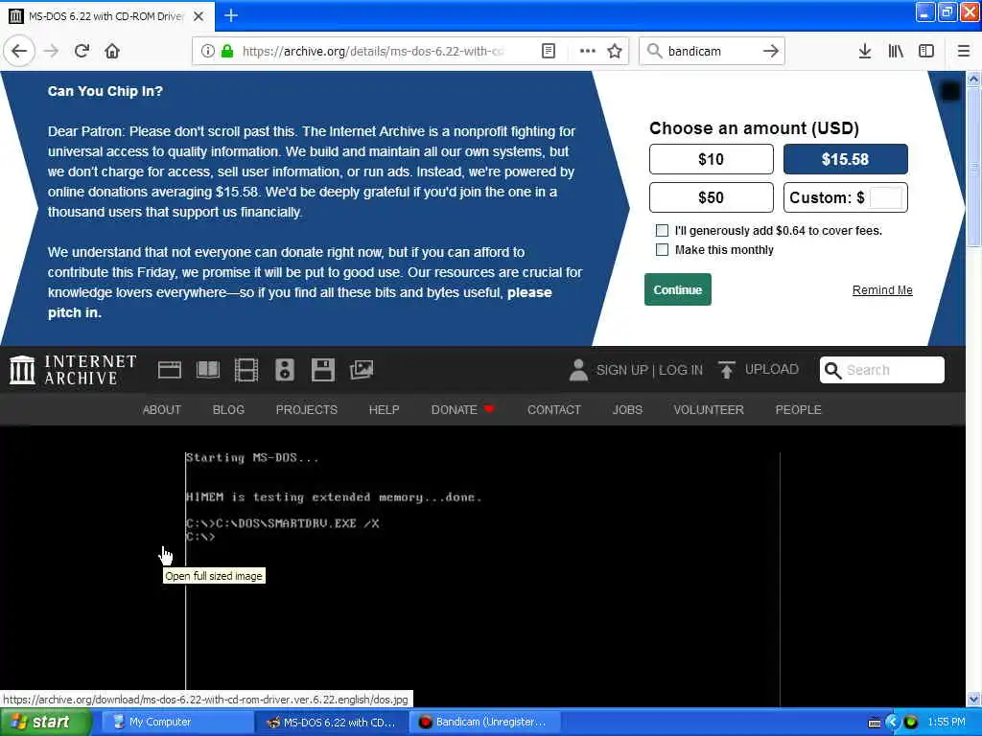Click the Remind Me link
This screenshot has height=736, width=982.
[x=882, y=289]
